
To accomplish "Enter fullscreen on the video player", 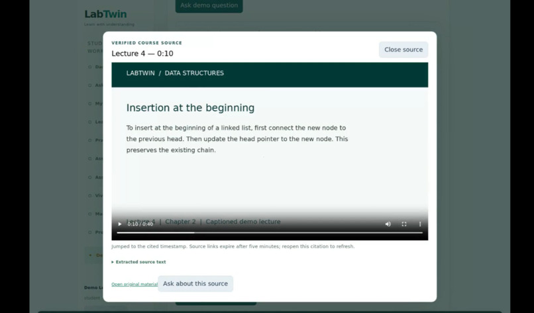I will pyautogui.click(x=404, y=224).
